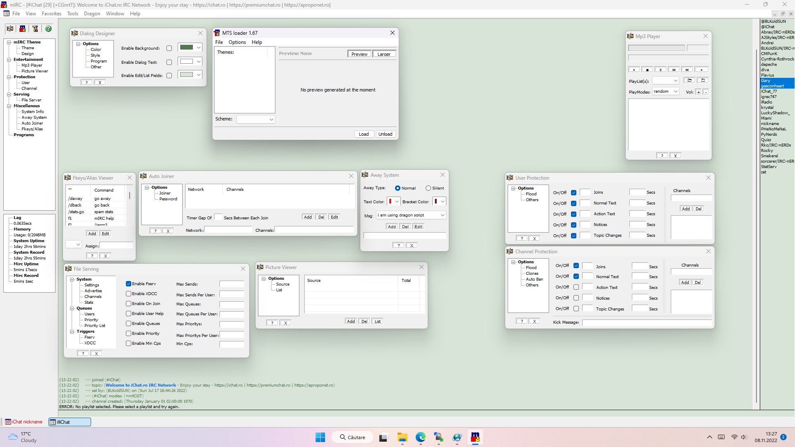Uncheck Enable Fserv in File Serving
Viewport: 795px width, 447px height.
[128, 284]
